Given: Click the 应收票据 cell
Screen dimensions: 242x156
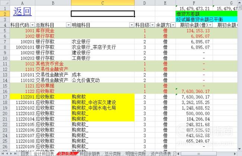Looking at the screenshot, I should [53, 86].
